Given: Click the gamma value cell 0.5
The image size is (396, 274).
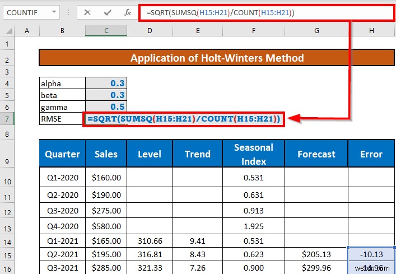Looking at the screenshot, I should click(x=106, y=107).
